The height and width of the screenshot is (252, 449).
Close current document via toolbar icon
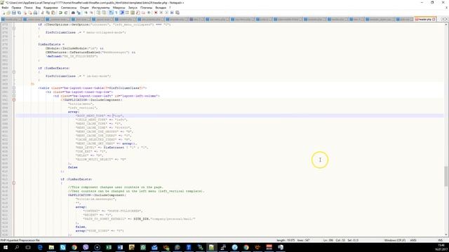coord(25,13)
